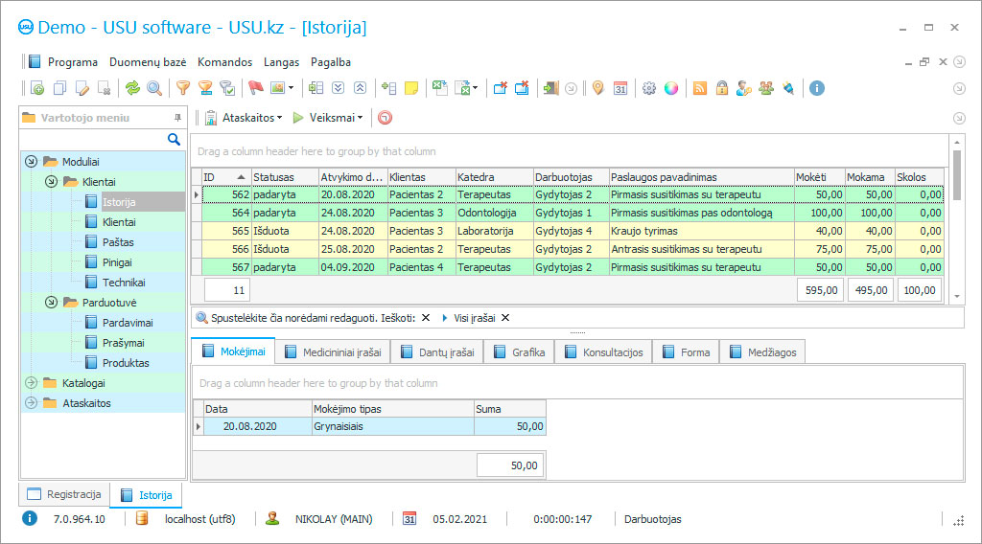The height and width of the screenshot is (544, 982).
Task: Toggle the pin on Vartotojo meniu panel
Action: coord(177,118)
